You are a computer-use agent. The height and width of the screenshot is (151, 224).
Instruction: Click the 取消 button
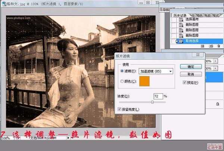pos(191,74)
